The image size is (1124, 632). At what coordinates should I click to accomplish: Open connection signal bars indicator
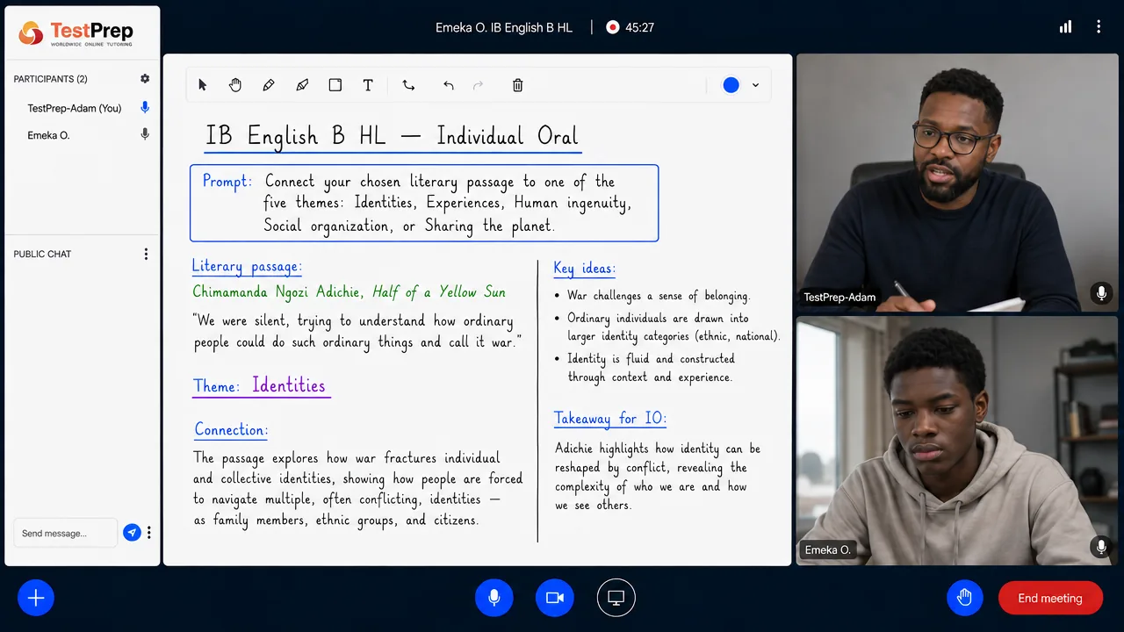click(x=1065, y=27)
